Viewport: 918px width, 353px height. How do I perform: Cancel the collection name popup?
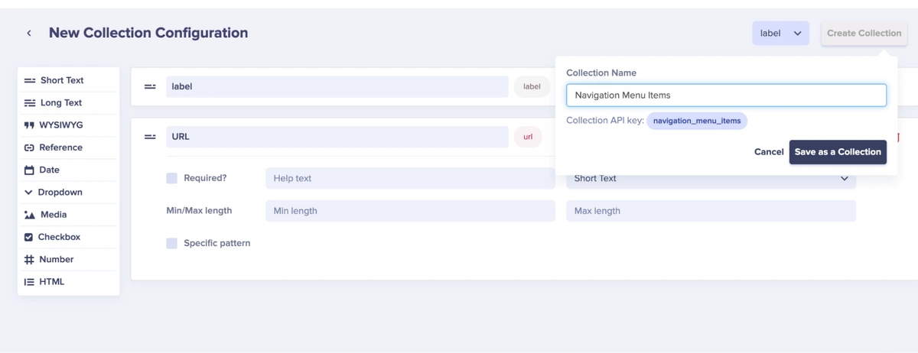click(x=768, y=152)
